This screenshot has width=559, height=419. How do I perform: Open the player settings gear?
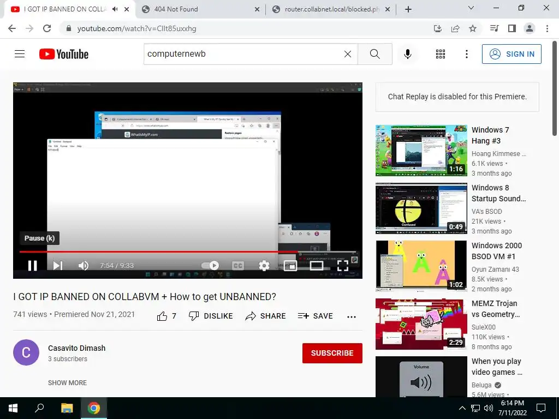tap(264, 266)
